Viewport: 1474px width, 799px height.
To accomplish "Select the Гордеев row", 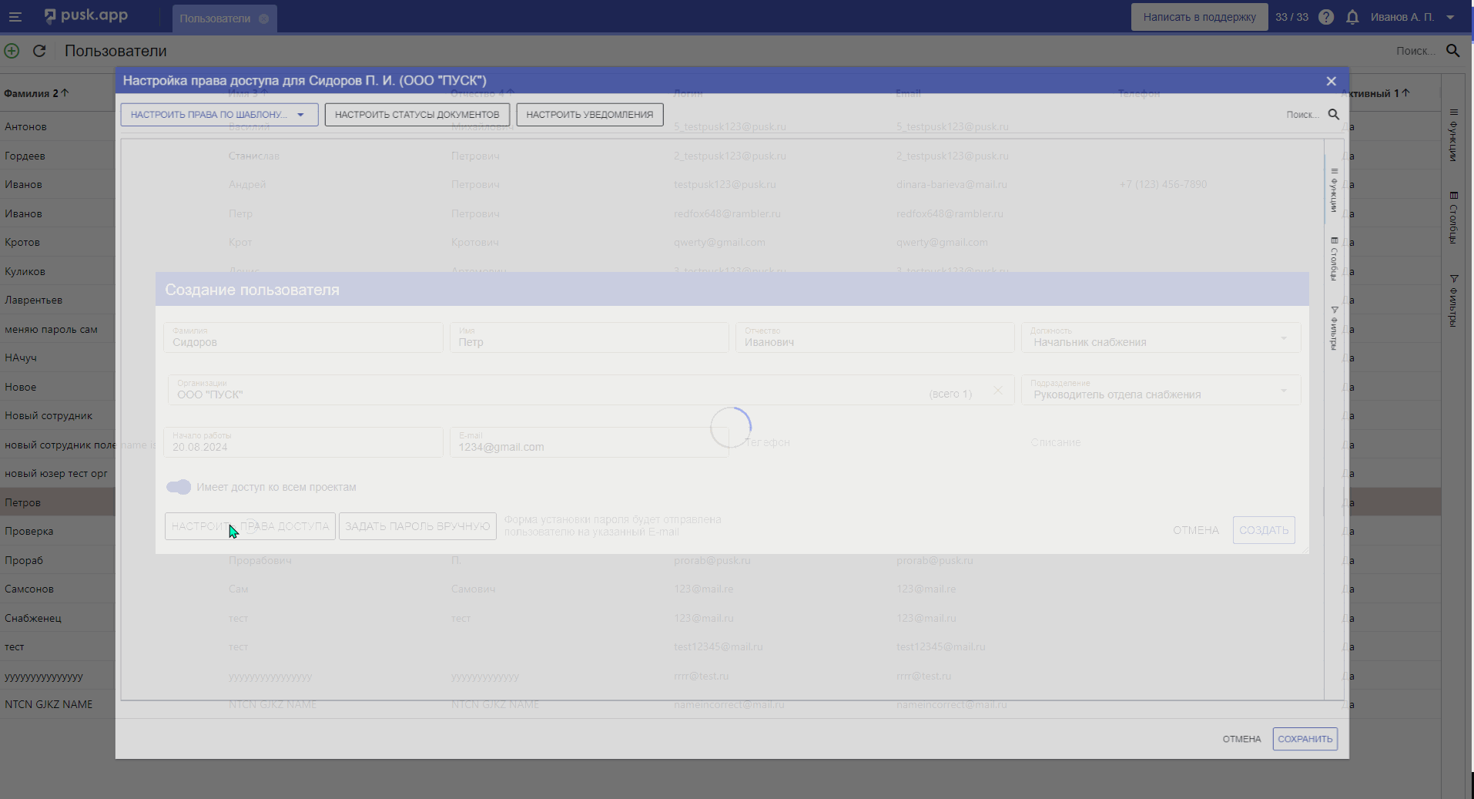I will (720, 156).
